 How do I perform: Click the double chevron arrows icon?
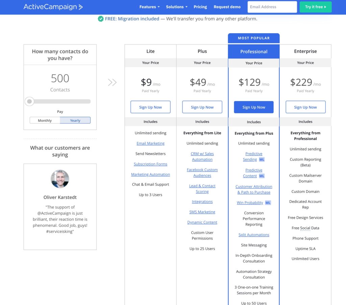click(x=112, y=83)
